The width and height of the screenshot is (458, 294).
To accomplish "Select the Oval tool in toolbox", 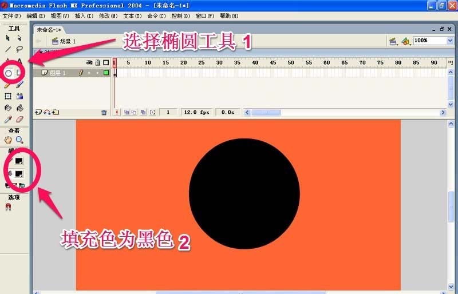I will coord(9,73).
